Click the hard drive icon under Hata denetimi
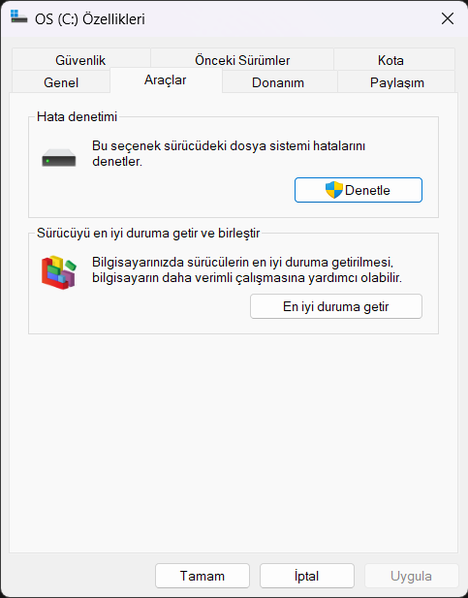 (59, 158)
